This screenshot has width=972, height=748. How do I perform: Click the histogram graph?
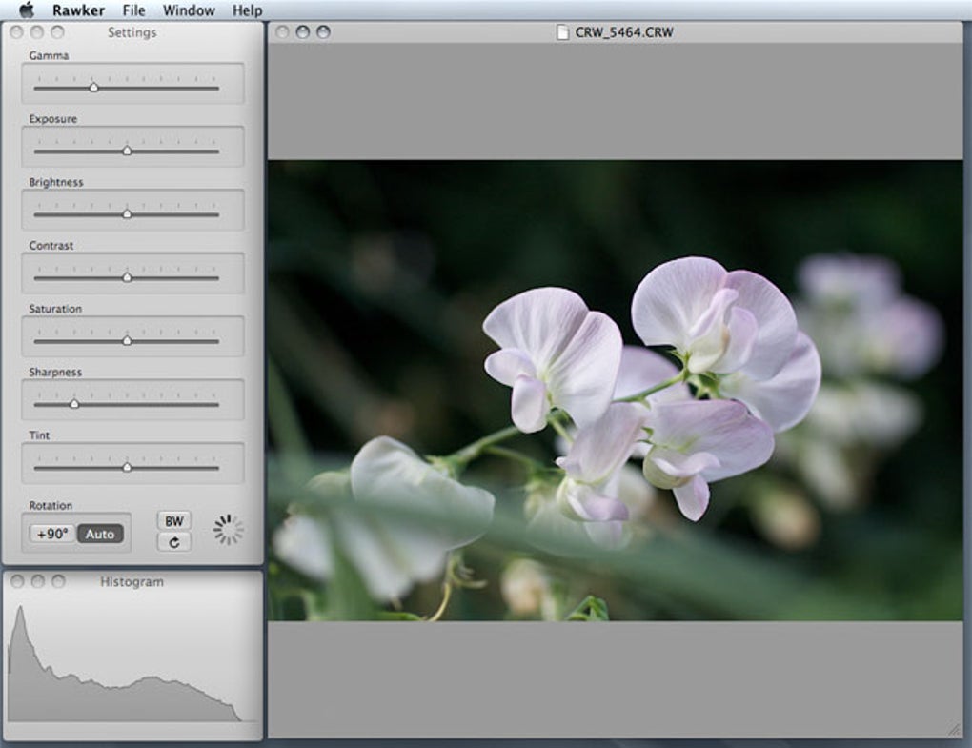pos(124,667)
